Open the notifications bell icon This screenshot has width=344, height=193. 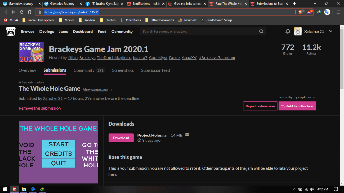coord(288,32)
